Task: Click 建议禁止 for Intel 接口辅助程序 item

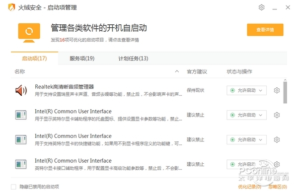Action: tap(195, 164)
